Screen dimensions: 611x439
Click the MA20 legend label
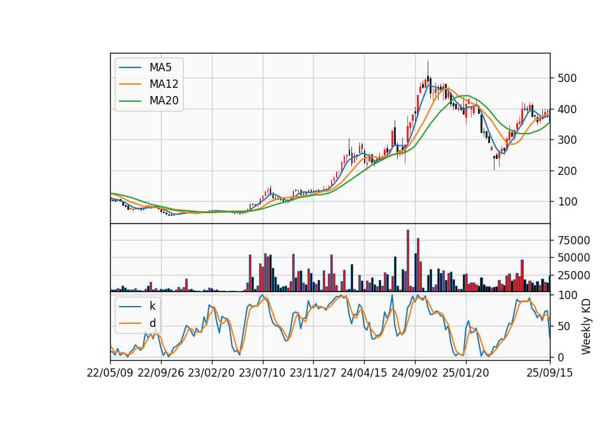pos(164,101)
